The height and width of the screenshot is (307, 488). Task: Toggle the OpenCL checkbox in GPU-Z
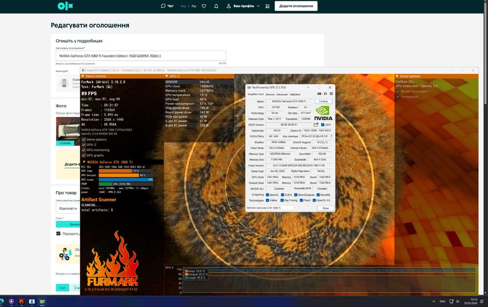tap(267, 195)
